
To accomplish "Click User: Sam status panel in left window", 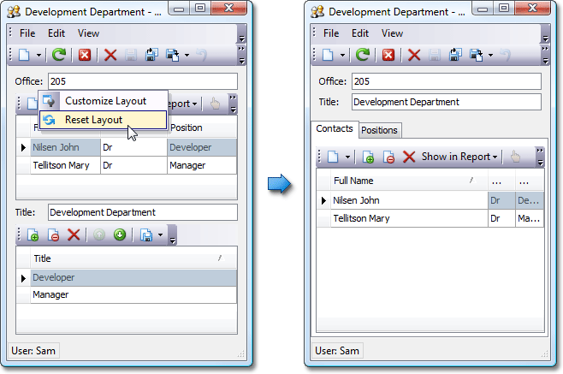I will click(x=33, y=351).
